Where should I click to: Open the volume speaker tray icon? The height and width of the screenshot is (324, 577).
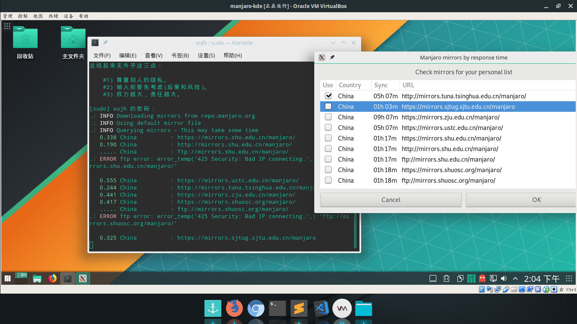pyautogui.click(x=504, y=278)
